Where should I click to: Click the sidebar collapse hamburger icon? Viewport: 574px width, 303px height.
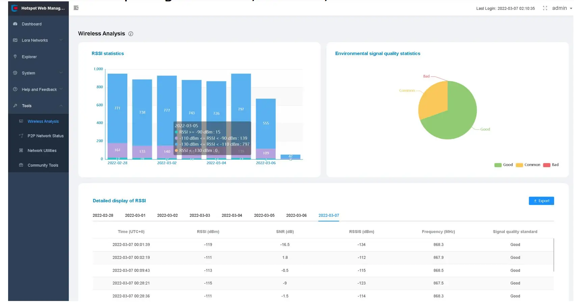click(x=76, y=8)
